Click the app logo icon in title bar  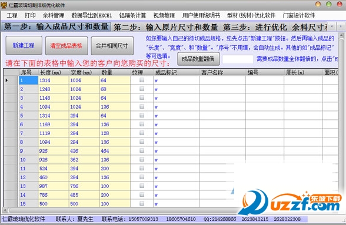pyautogui.click(x=4, y=5)
